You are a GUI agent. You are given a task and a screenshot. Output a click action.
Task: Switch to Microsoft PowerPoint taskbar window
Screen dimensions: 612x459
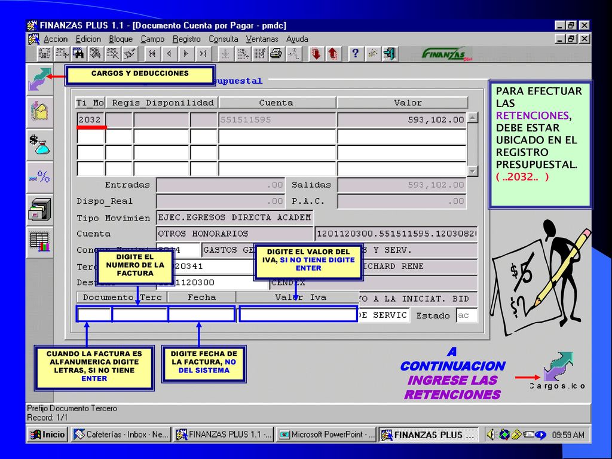click(x=326, y=434)
